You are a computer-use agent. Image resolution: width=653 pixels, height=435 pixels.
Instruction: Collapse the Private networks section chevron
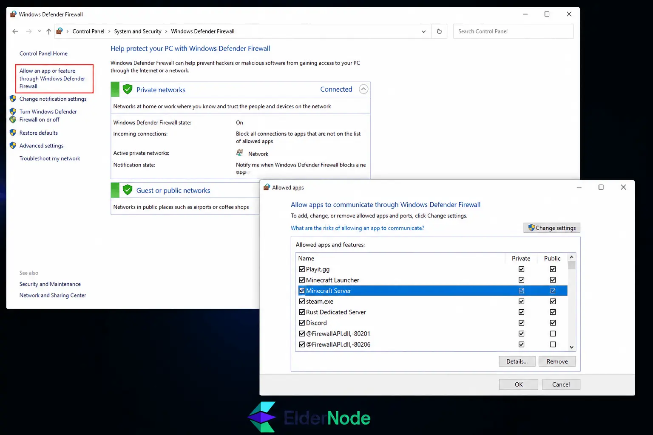(363, 89)
